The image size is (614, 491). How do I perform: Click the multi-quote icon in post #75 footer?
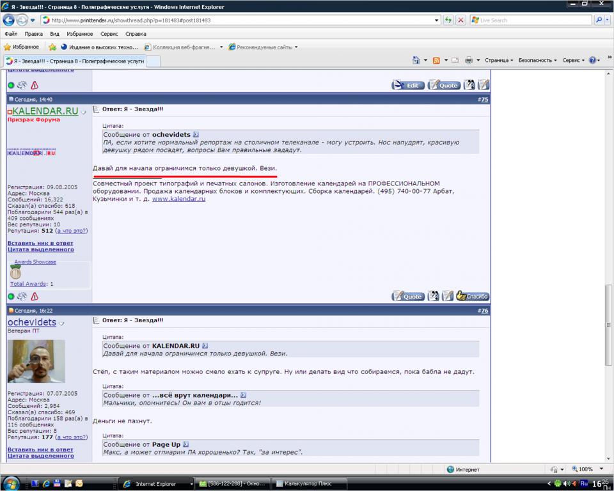point(434,296)
